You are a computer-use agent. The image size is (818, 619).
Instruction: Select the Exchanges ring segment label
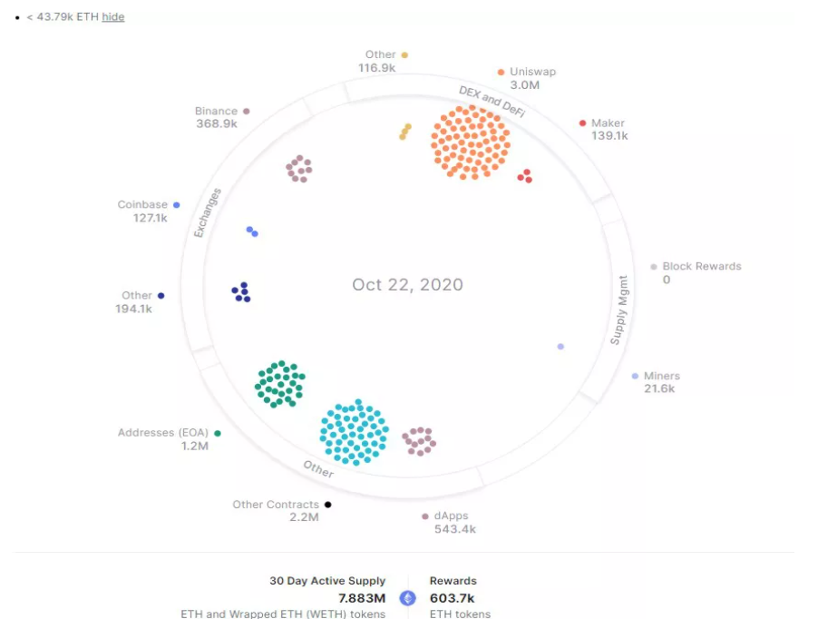(208, 213)
